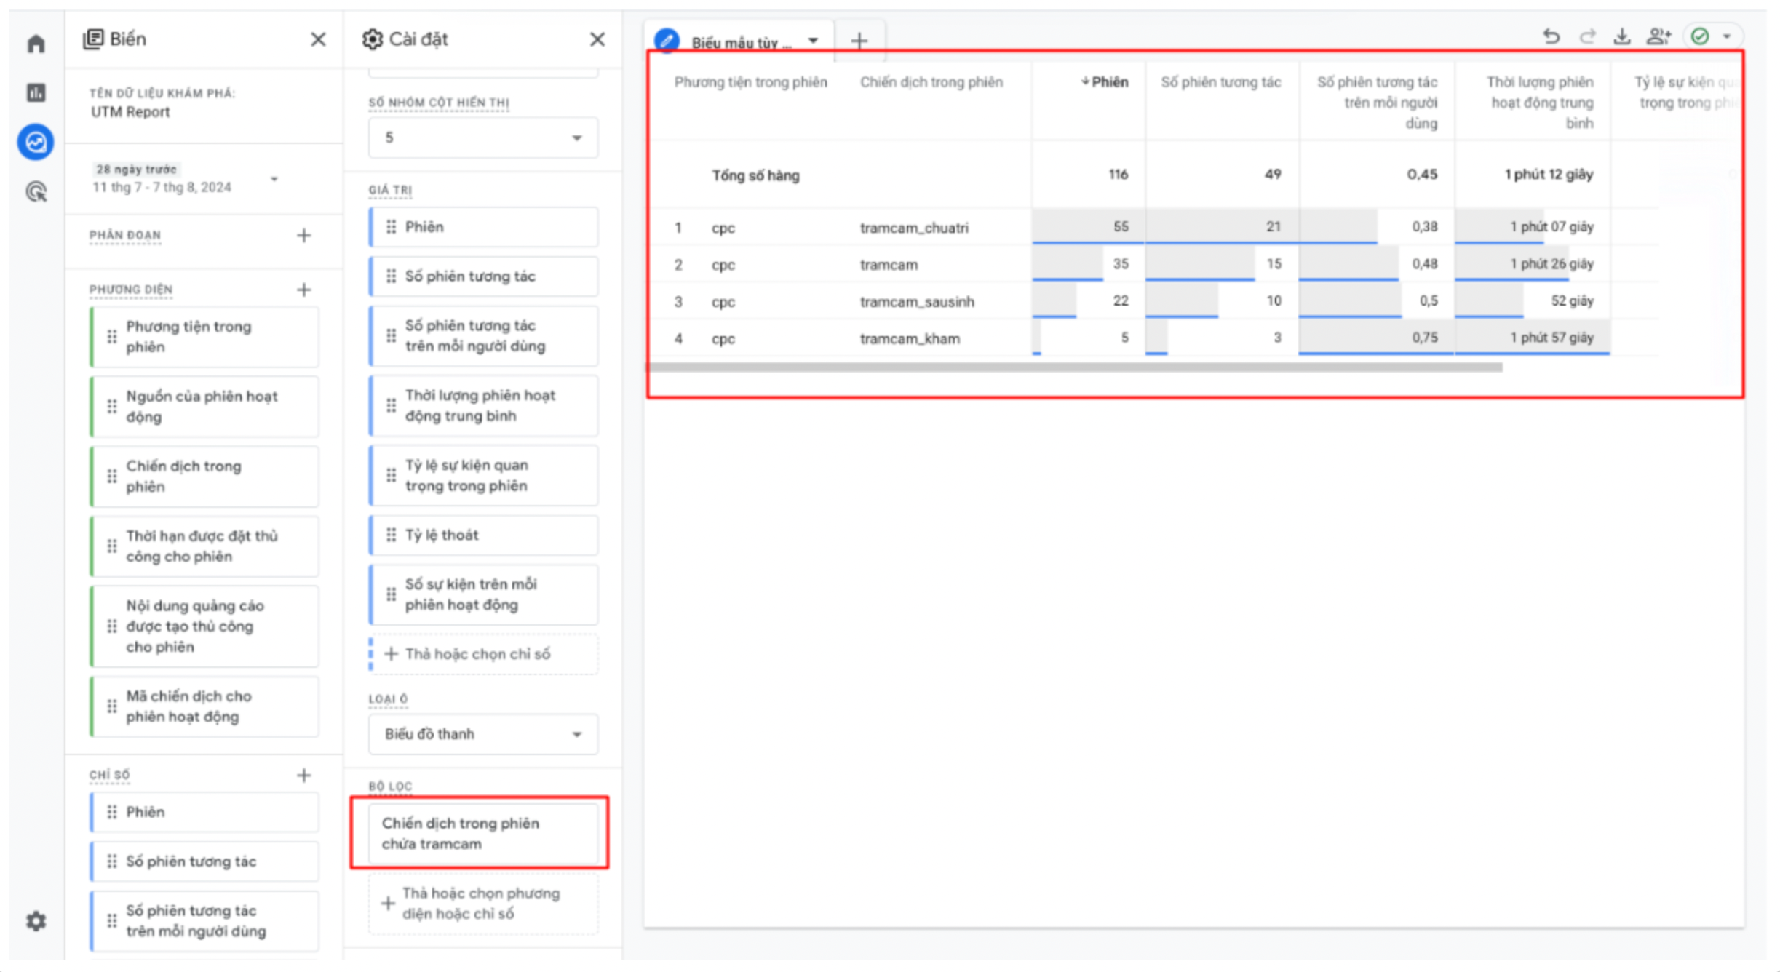Add a new dimension in Phương diện
The height and width of the screenshot is (972, 1780).
coord(304,290)
